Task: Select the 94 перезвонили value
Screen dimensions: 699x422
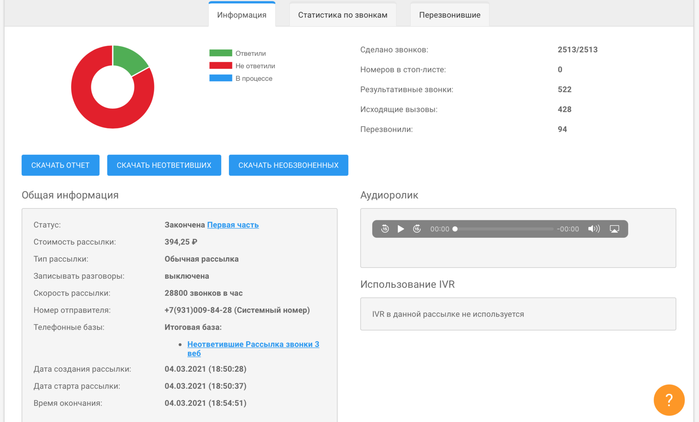Action: (562, 129)
